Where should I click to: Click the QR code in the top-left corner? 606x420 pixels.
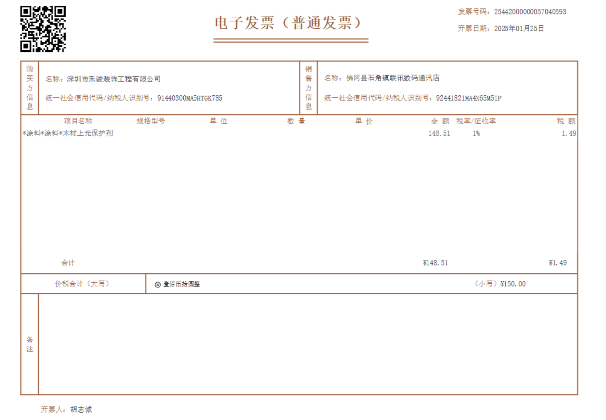tap(43, 29)
